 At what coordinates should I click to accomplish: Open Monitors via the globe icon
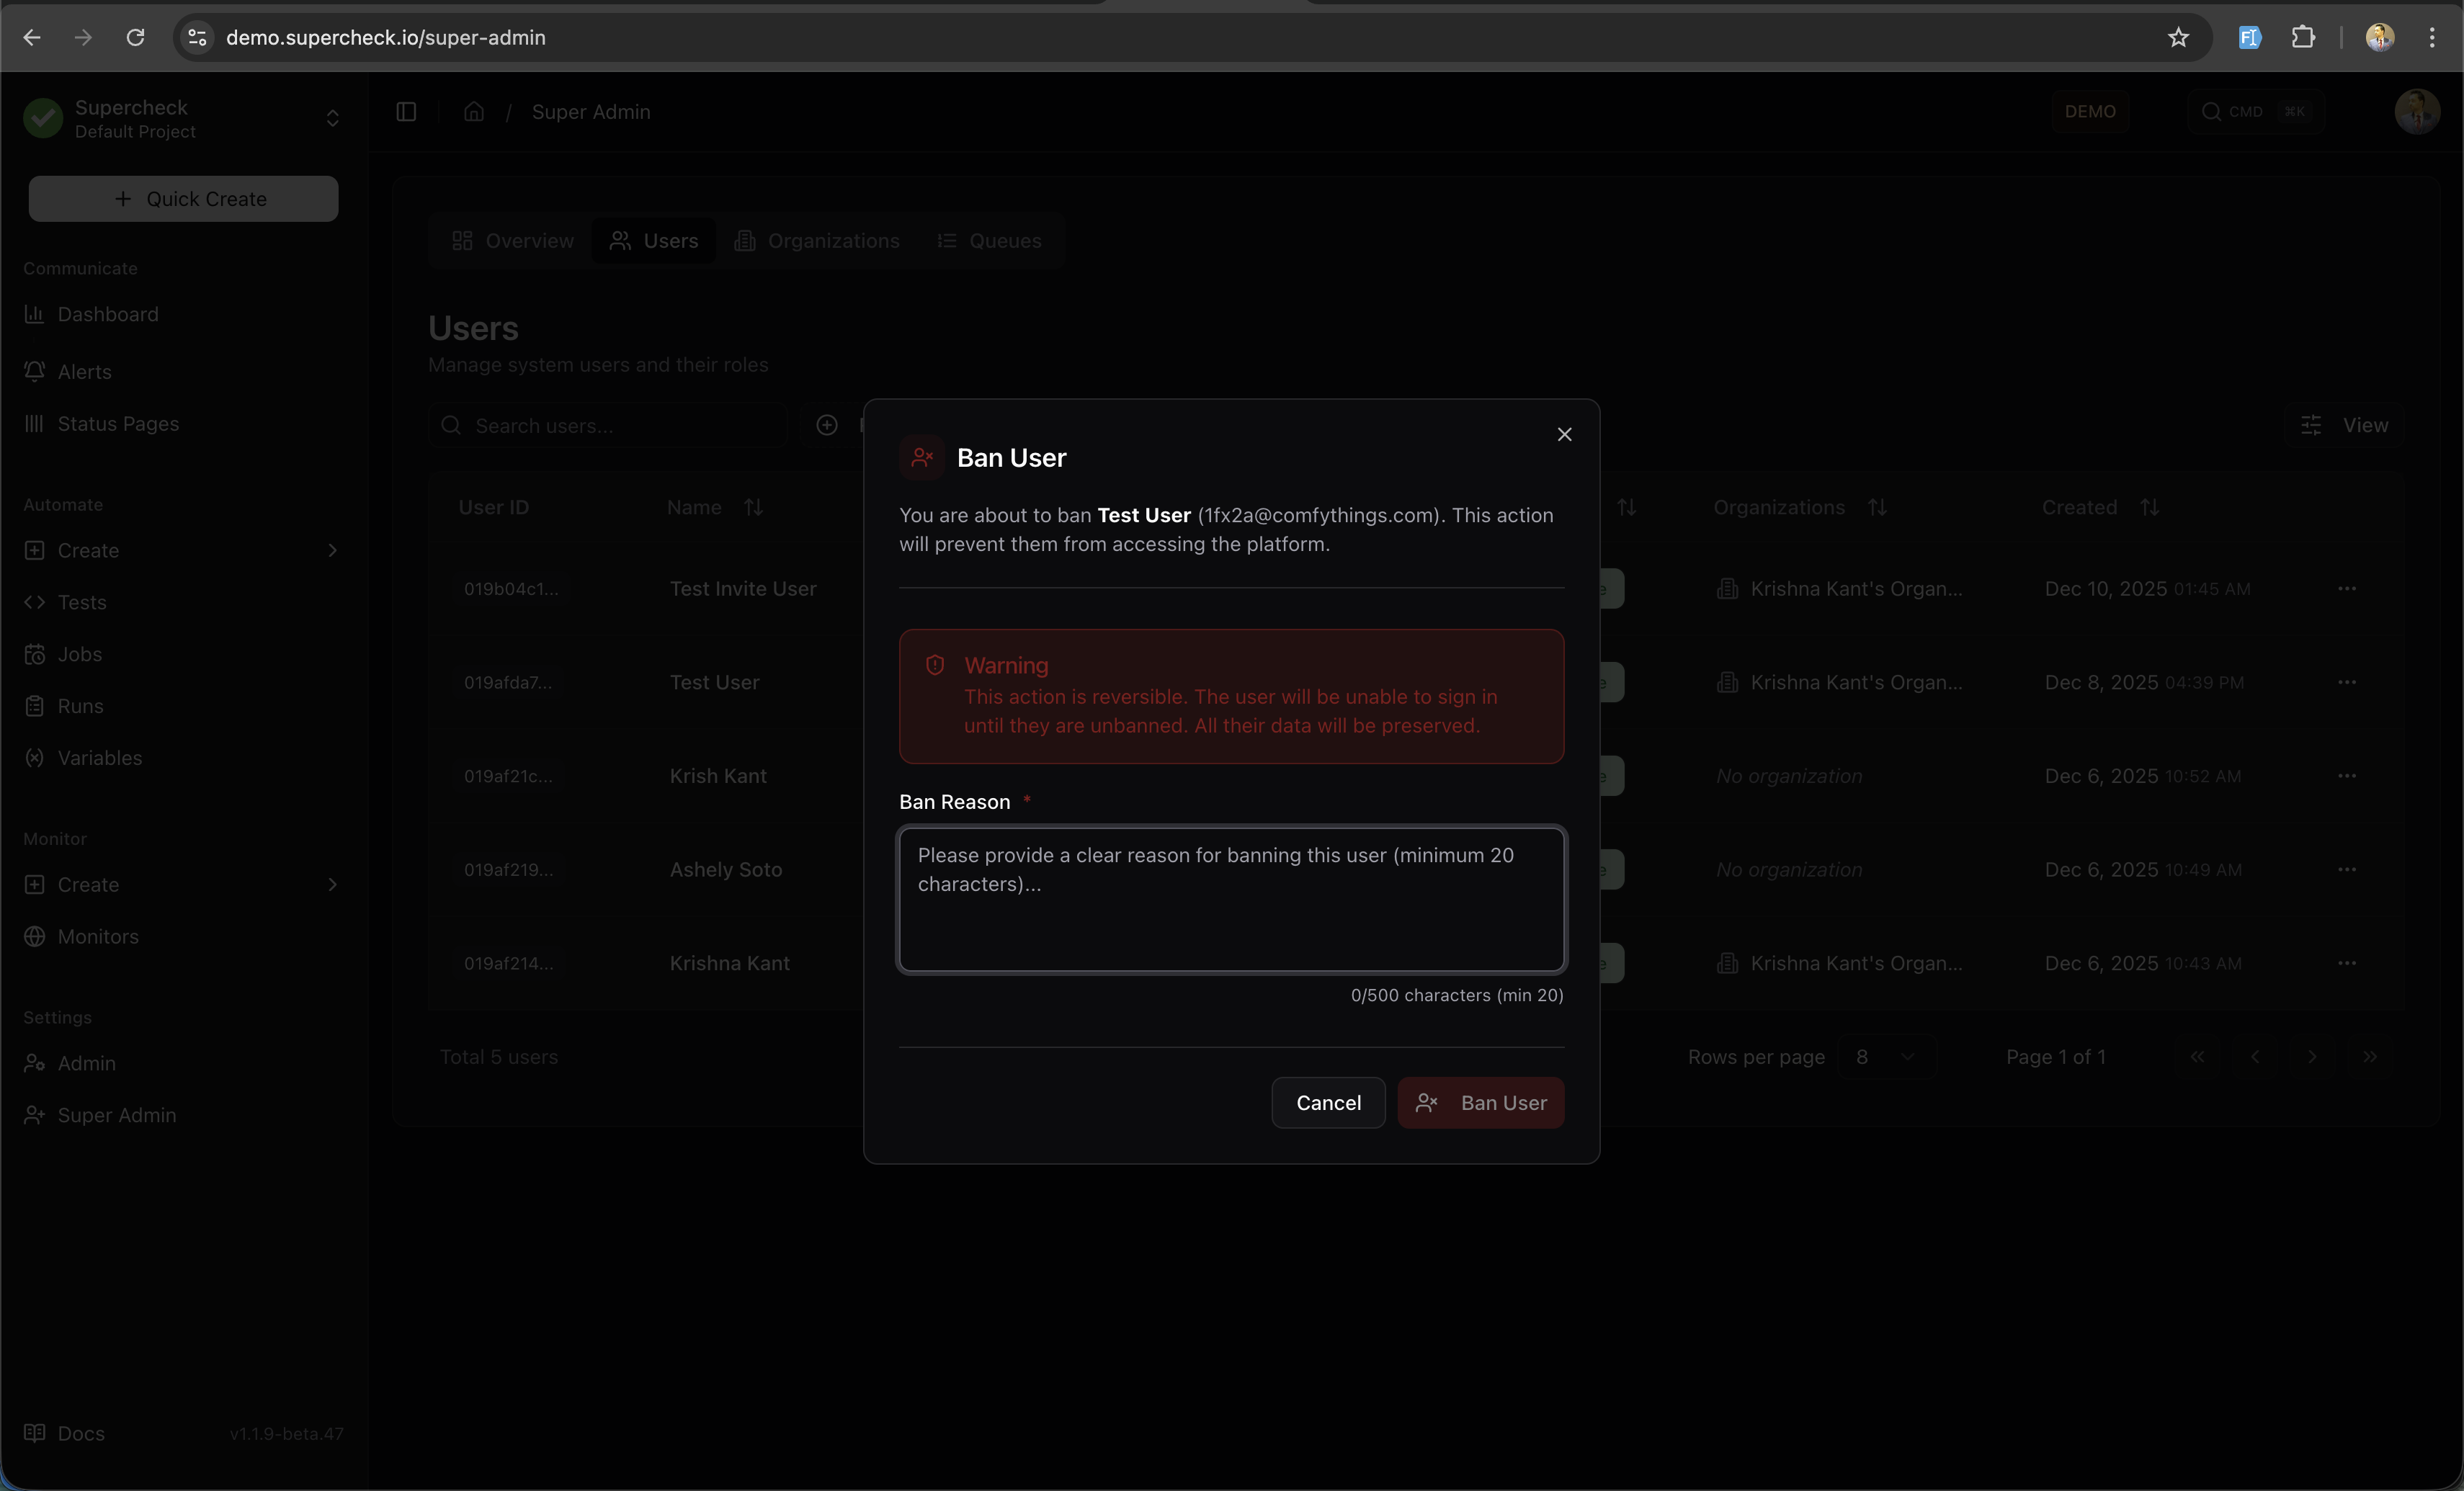tap(97, 936)
